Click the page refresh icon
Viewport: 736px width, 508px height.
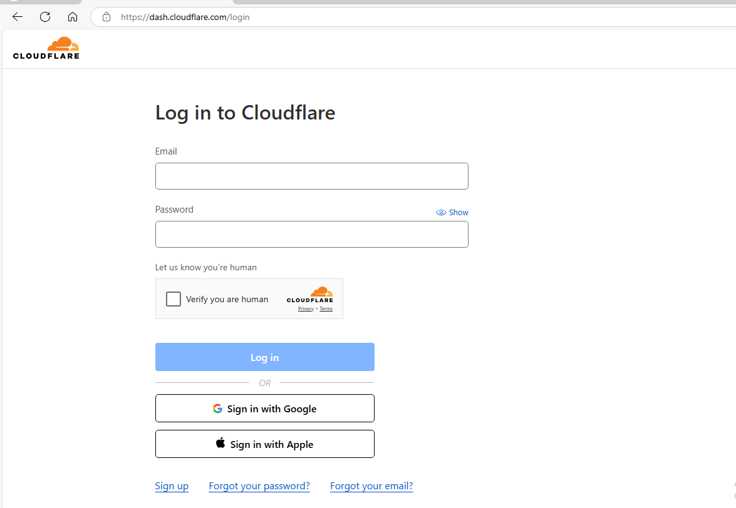pos(44,17)
